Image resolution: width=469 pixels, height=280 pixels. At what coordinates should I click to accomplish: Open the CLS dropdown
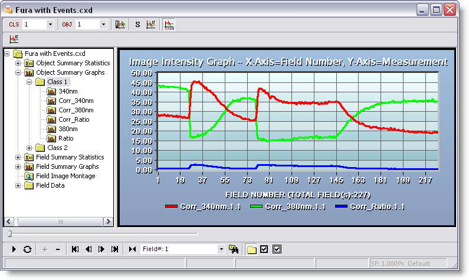[x=50, y=25]
